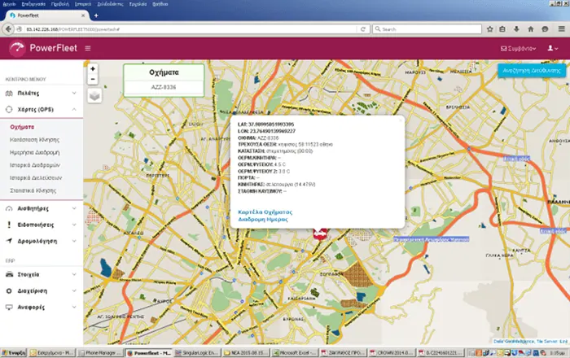Image resolution: width=570 pixels, height=358 pixels.
Task: Open the map layers switcher icon
Action: pyautogui.click(x=94, y=96)
